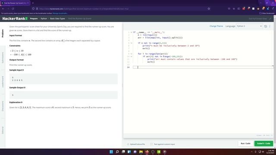Collapse the code fold at line 1
Screen dimensions: 276x155
pos(131,32)
